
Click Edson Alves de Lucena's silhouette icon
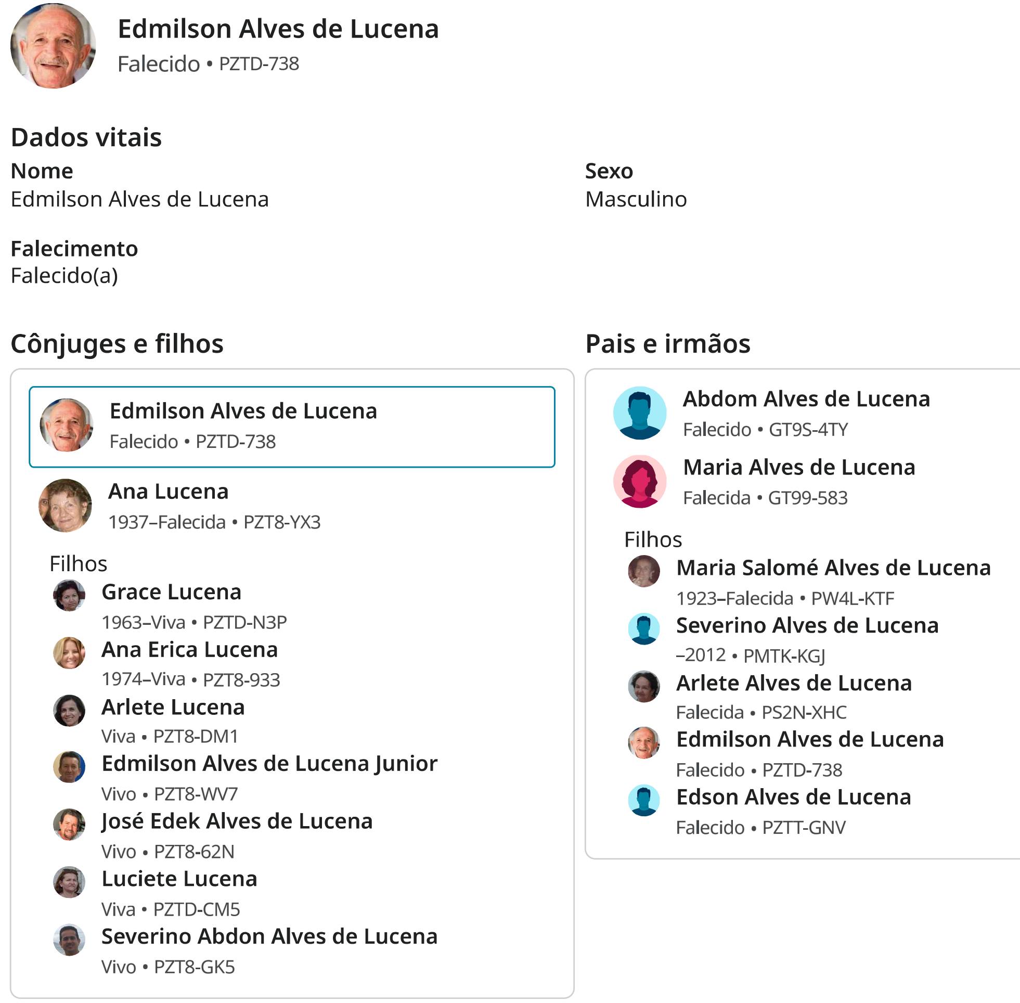click(643, 800)
